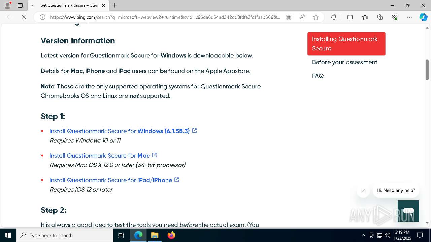The image size is (431, 242).
Task: Click external-link icon beside iPad/iPhone link
Action: 176,180
